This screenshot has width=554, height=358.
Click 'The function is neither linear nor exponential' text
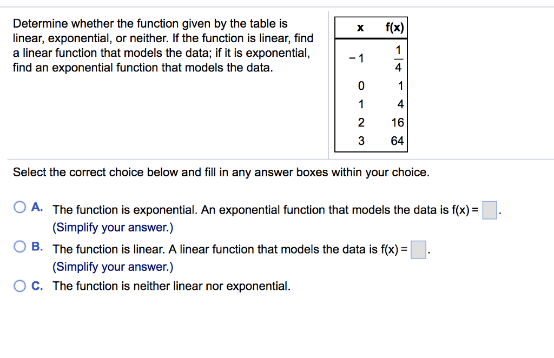point(172,286)
